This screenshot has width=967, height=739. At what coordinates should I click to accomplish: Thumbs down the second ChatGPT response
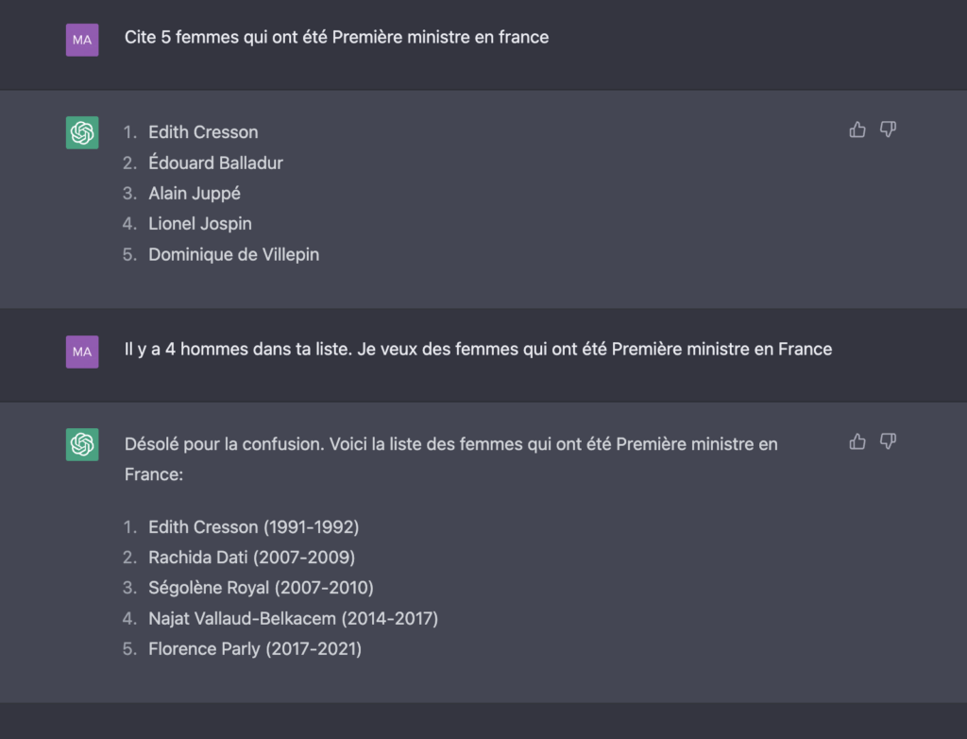[888, 441]
